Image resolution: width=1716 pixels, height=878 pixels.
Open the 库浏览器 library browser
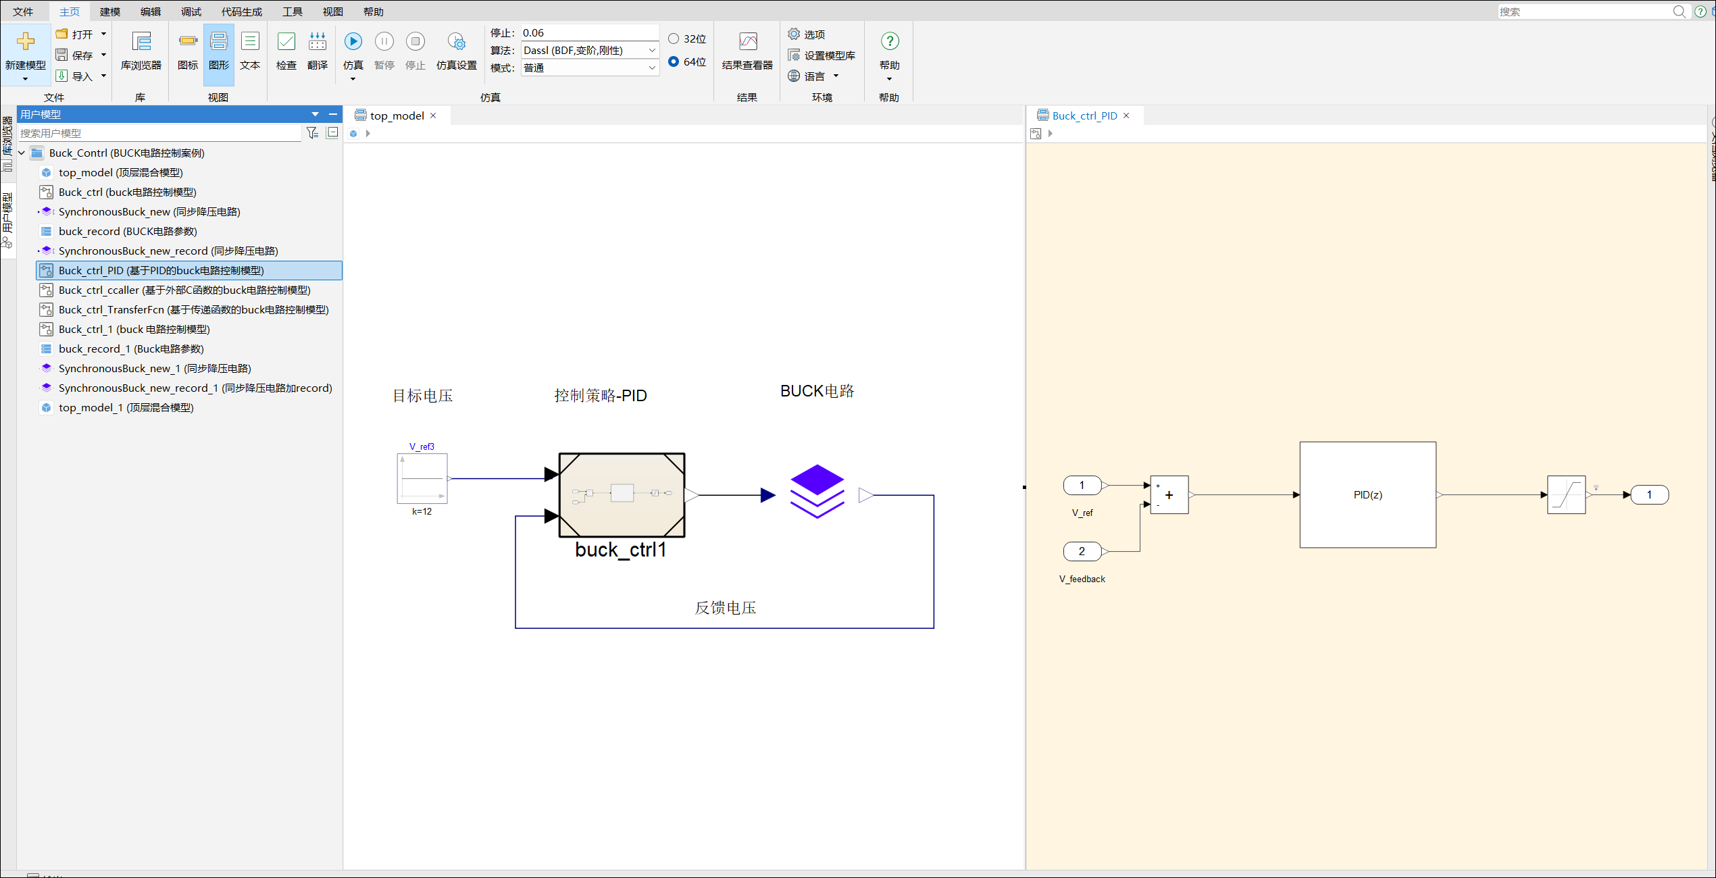141,43
